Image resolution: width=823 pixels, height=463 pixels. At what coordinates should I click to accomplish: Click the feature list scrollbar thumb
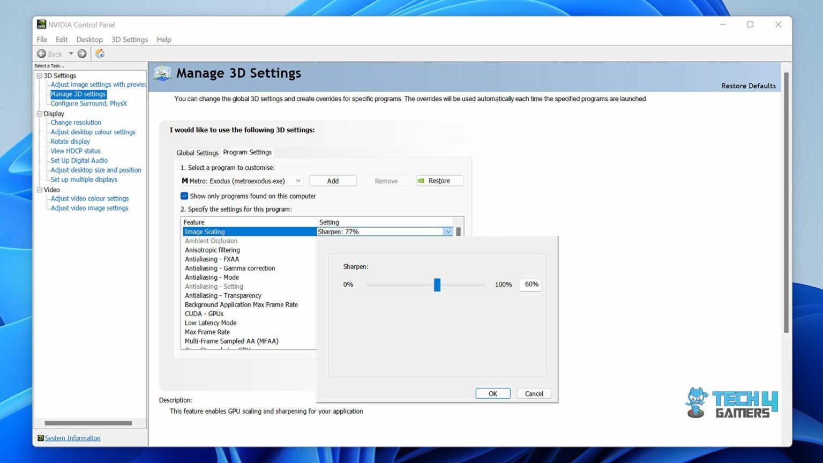coord(458,231)
